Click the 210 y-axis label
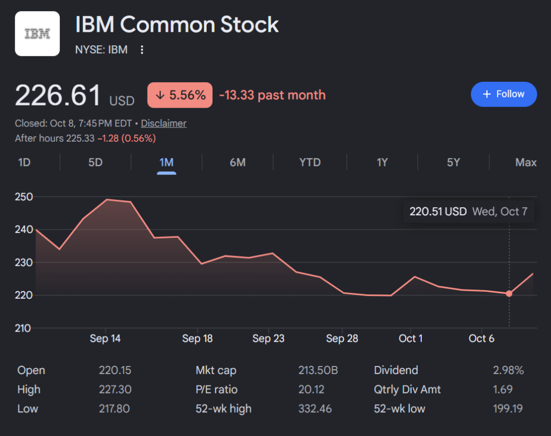Screen dimensions: 551x436 23,328
